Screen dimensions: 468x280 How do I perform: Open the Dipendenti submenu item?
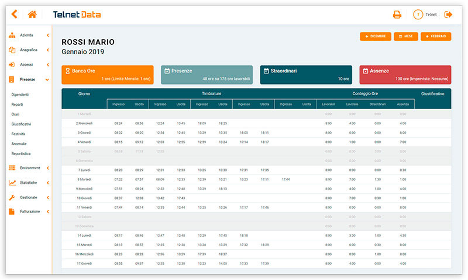coord(20,94)
